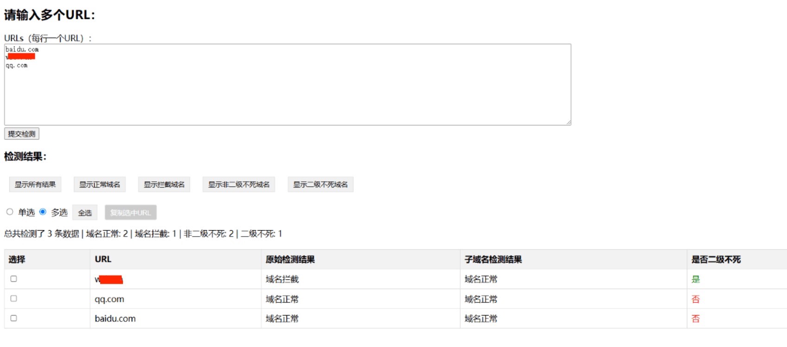Click the 复制选中URL copy button

tap(130, 213)
